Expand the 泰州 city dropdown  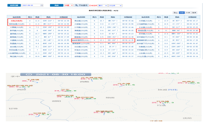pyautogui.click(x=102, y=5)
